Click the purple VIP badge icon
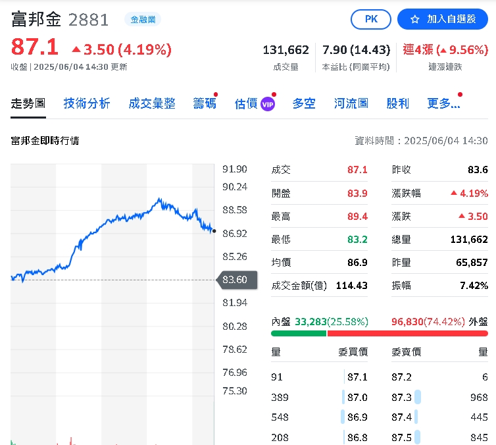 tap(268, 104)
